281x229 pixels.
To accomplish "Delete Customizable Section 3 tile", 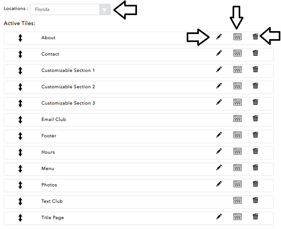I will pos(255,102).
